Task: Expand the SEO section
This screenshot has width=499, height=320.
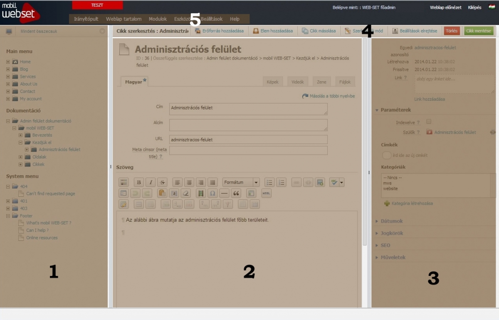Action: click(385, 246)
